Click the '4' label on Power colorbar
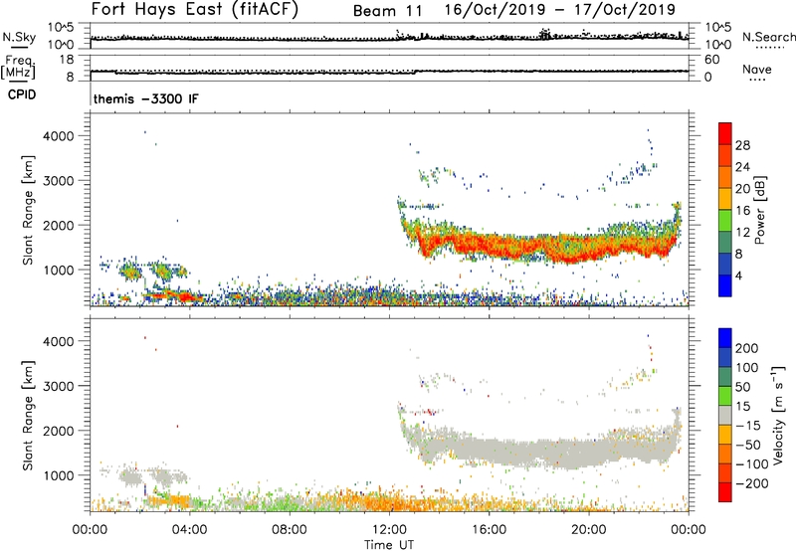796x551 pixels. click(x=738, y=275)
